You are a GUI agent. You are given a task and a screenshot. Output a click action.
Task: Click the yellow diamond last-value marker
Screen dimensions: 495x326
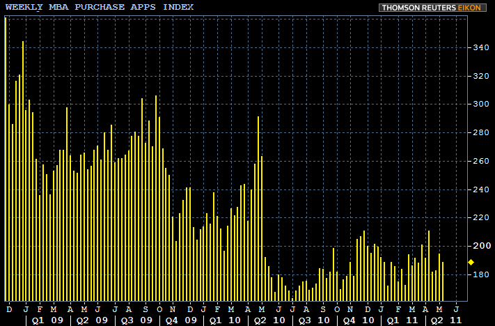(471, 263)
